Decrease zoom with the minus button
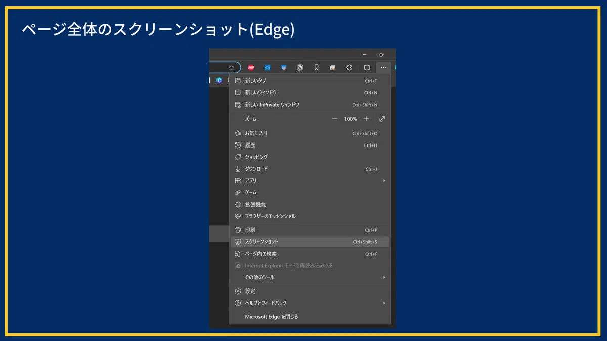The image size is (607, 341). pos(334,119)
